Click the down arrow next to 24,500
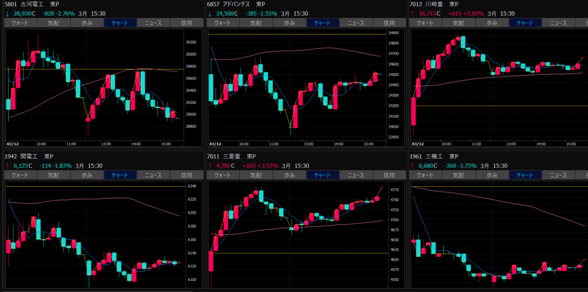588x292 pixels. pos(210,13)
